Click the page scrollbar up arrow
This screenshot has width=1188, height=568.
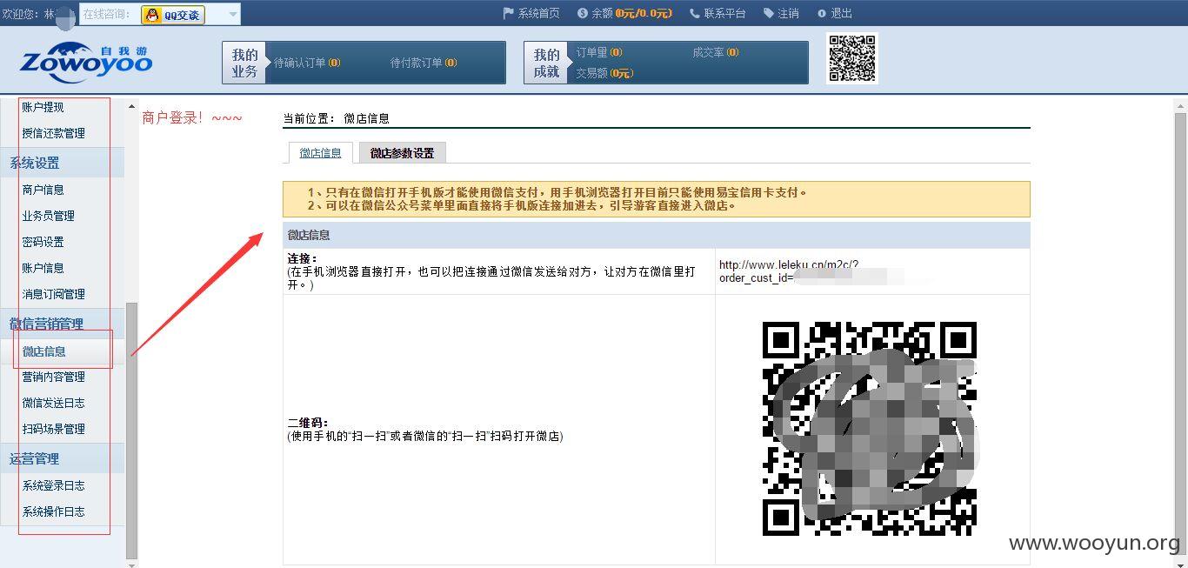pyautogui.click(x=1180, y=106)
